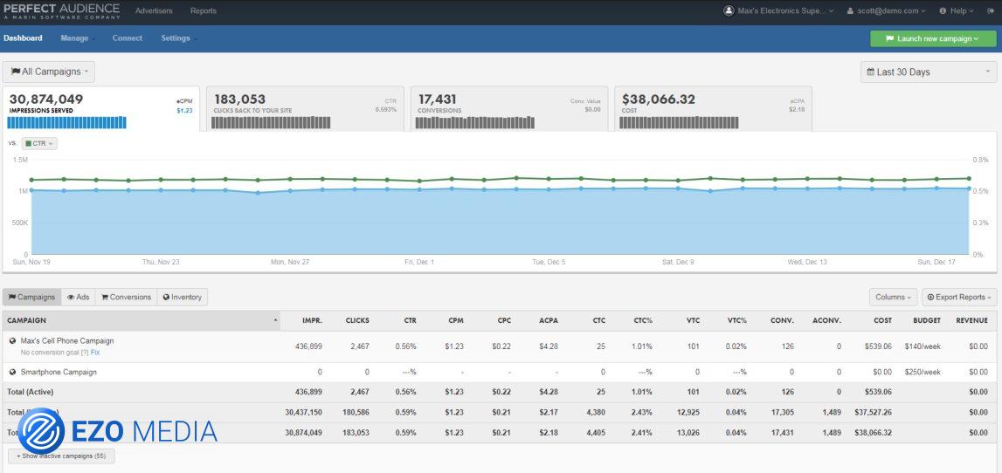Open the Columns dropdown

coord(894,297)
